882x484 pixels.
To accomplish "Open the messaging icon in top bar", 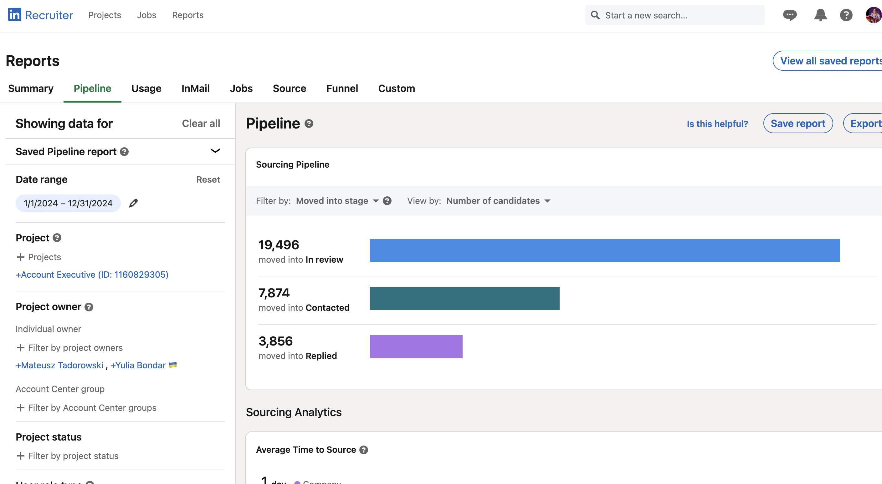I will pos(790,15).
